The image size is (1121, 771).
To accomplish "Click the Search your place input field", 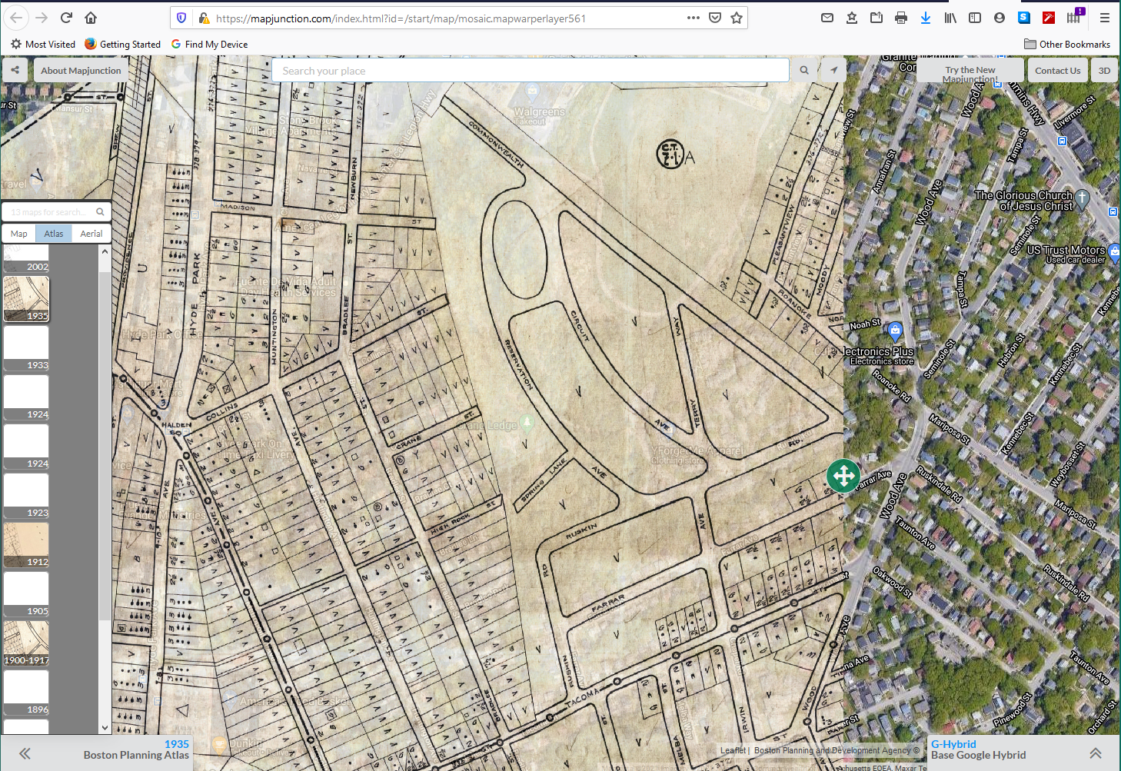I will click(x=530, y=71).
